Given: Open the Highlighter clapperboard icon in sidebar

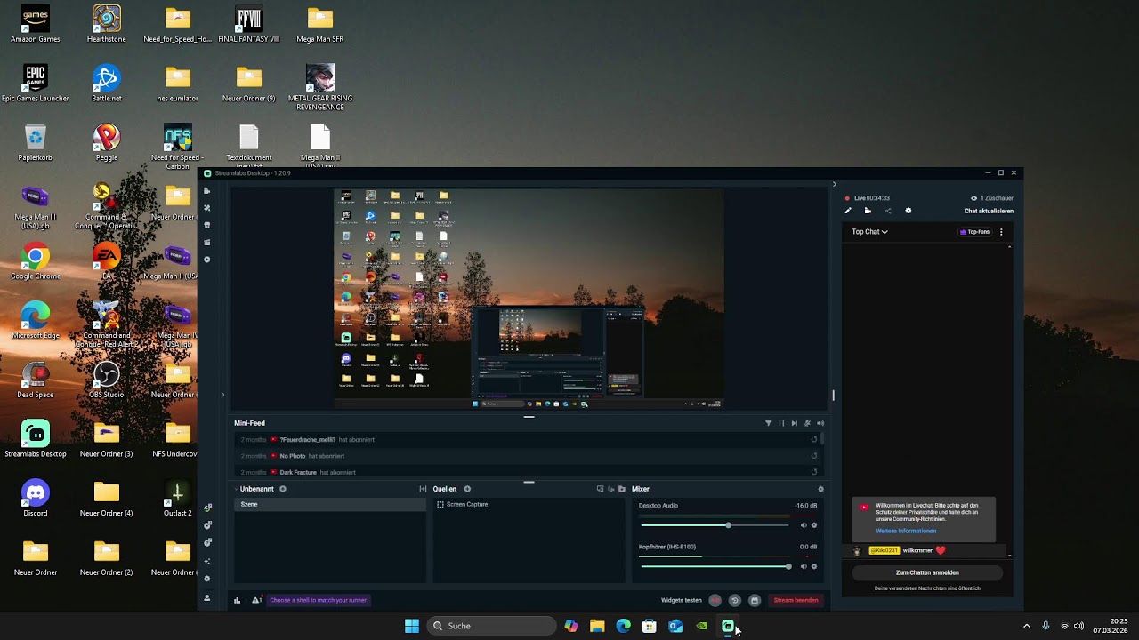Looking at the screenshot, I should click(x=207, y=242).
